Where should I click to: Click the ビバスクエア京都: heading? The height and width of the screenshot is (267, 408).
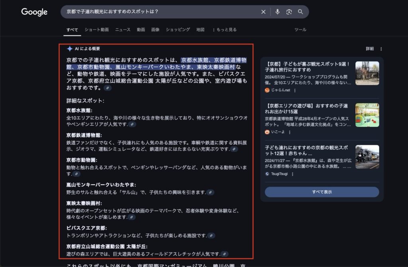(86, 228)
